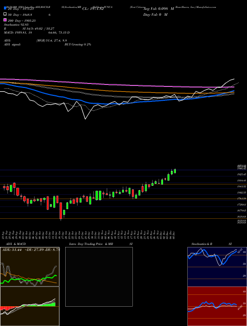Click the blue 20 Day legend swatch
The width and height of the screenshot is (247, 326).
[x=5, y=8]
